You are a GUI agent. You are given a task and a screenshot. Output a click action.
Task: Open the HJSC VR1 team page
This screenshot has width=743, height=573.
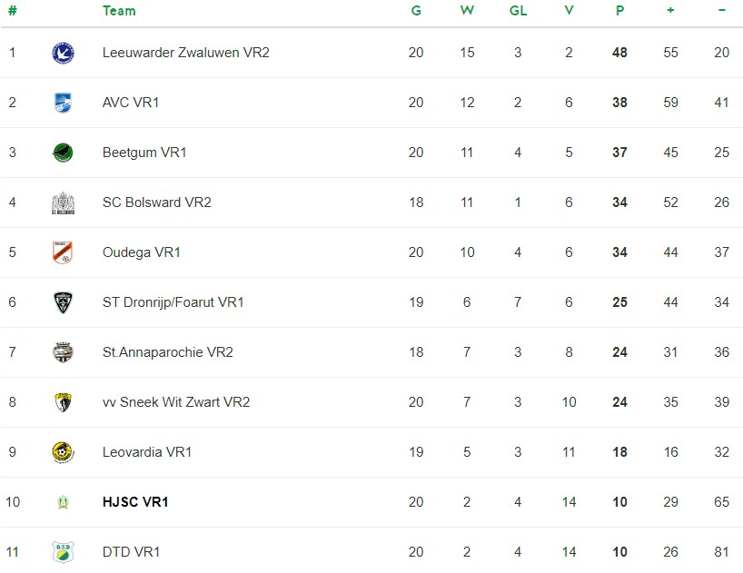coord(135,502)
